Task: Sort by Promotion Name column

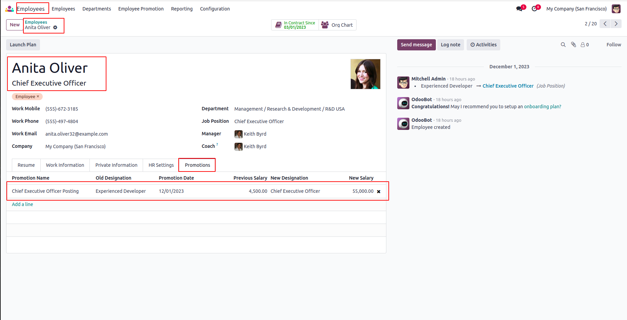Action: tap(31, 178)
